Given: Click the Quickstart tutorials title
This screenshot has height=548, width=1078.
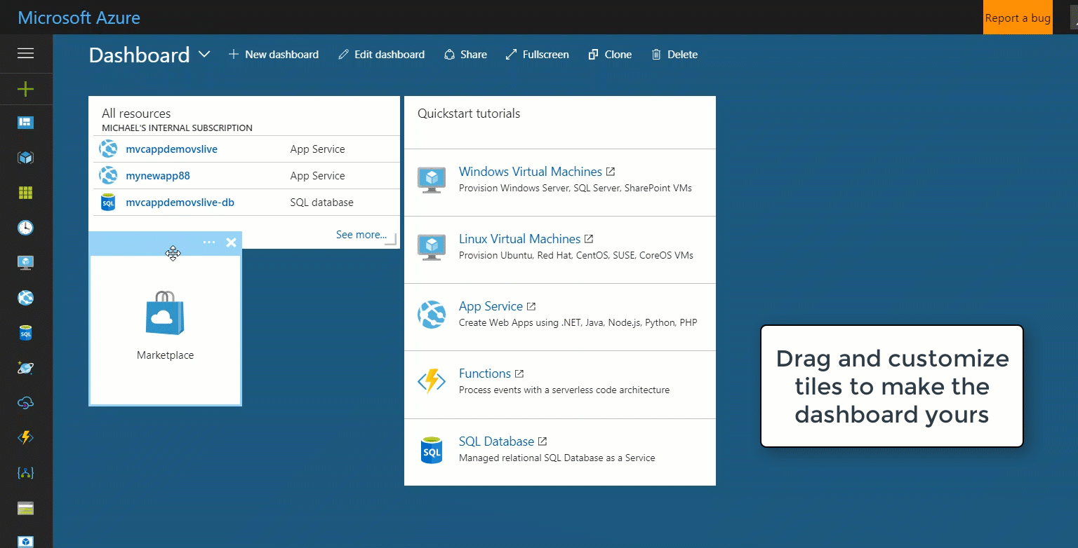Looking at the screenshot, I should (469, 114).
